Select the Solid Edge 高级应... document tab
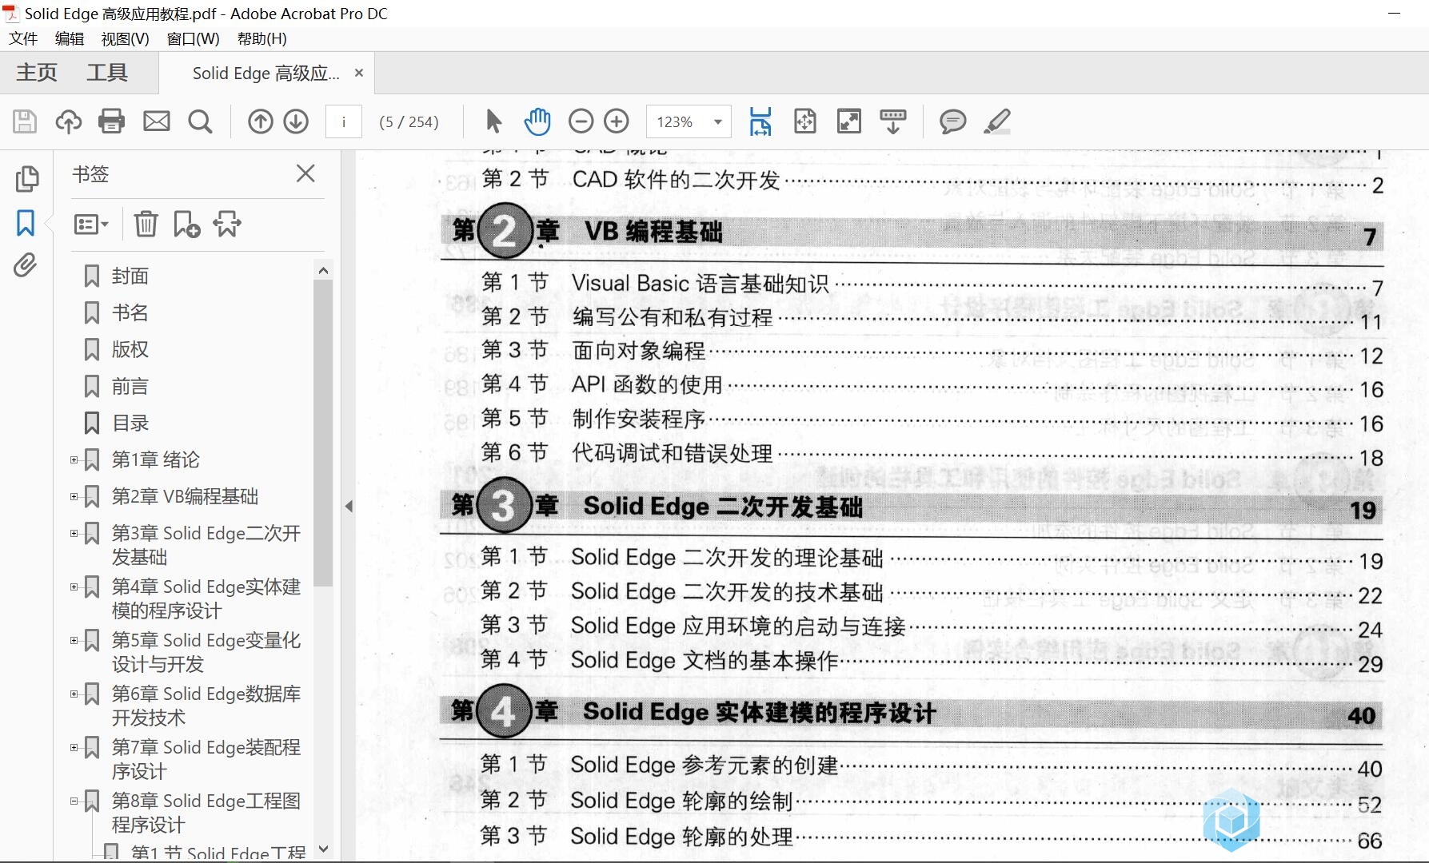Viewport: 1429px width, 863px height. pyautogui.click(x=265, y=74)
